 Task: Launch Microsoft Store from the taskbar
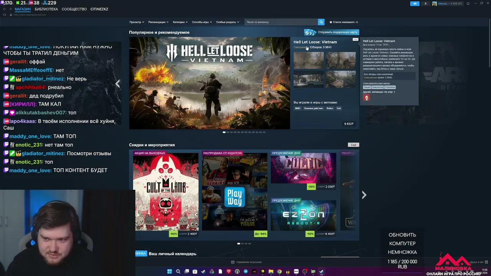195,271
